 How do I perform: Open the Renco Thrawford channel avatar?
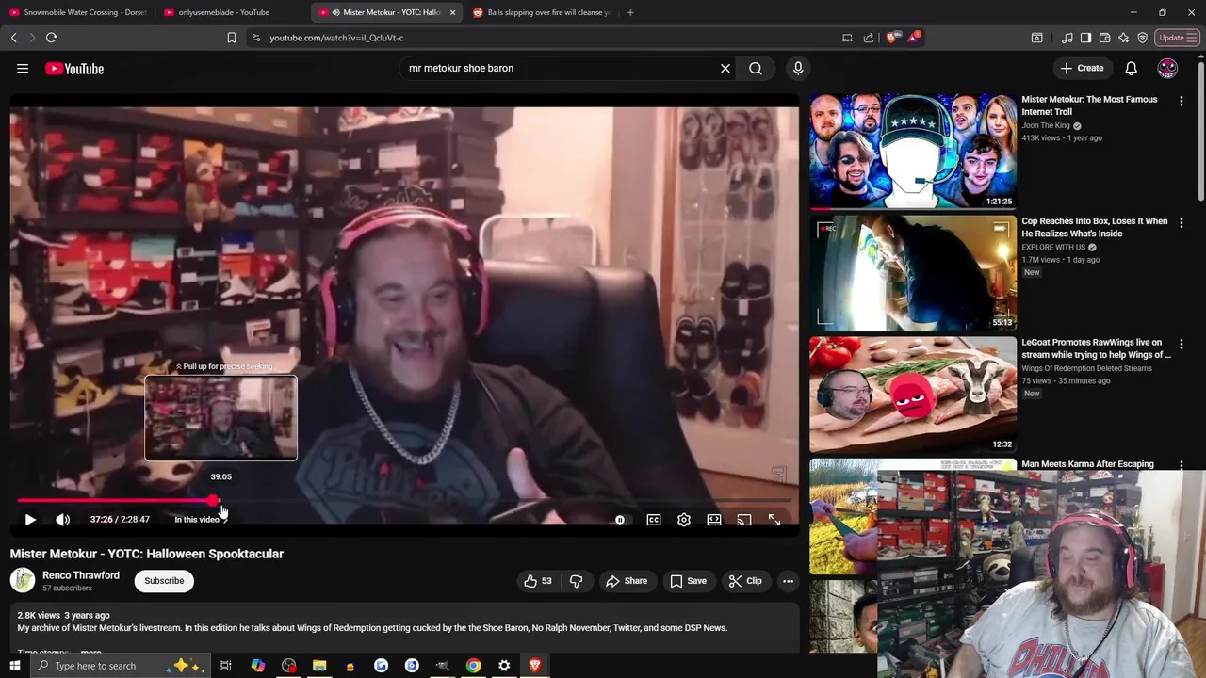point(23,581)
